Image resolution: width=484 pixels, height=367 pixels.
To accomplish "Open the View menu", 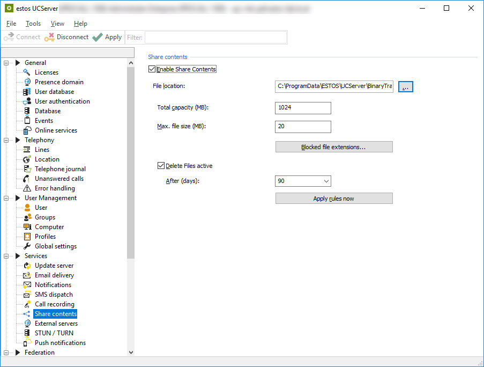I will (57, 24).
